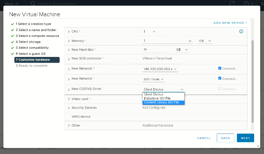264x154 pixels.
Task: Click the refresh icon in top bar
Action: (232, 3)
